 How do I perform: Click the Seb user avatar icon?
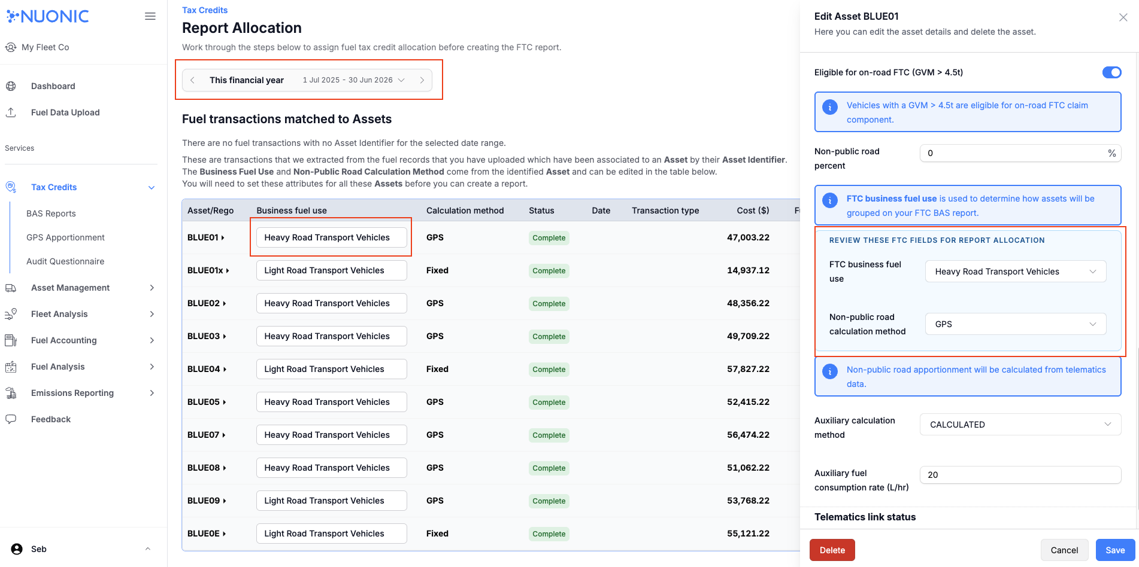click(x=17, y=549)
